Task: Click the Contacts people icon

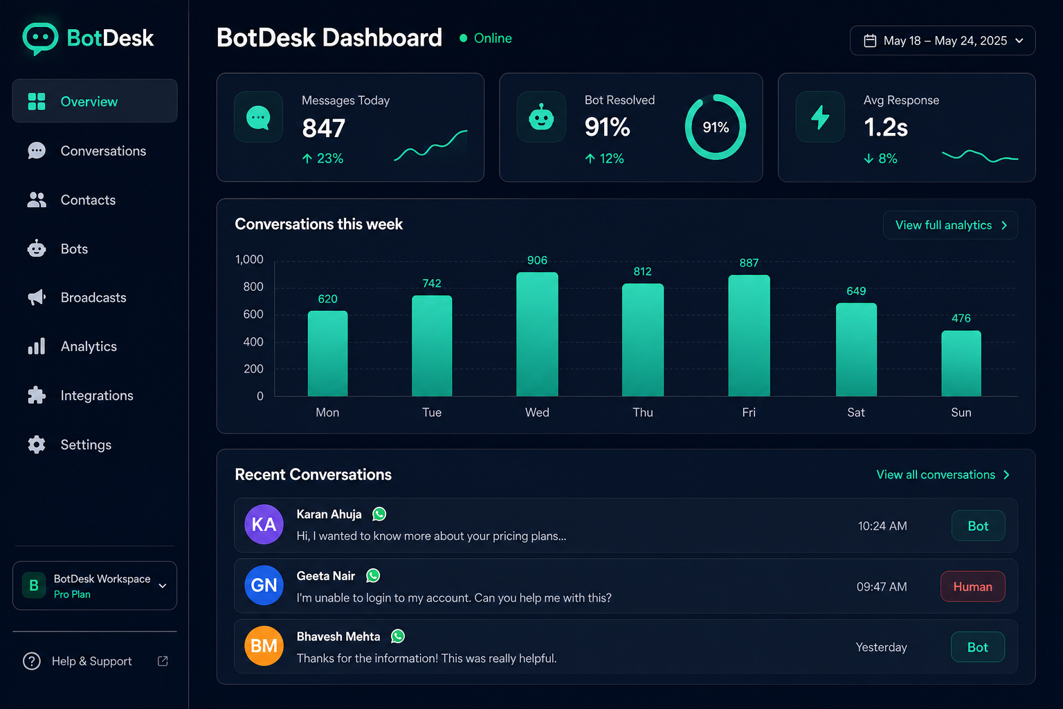Action: [x=37, y=200]
